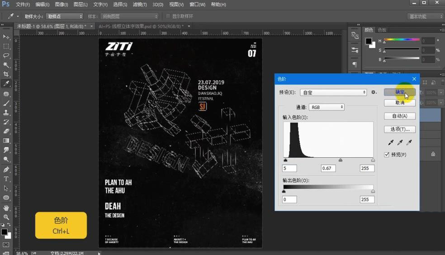This screenshot has height=255, width=445.
Task: Select the Rectangular Marquee tool
Action: 6,46
